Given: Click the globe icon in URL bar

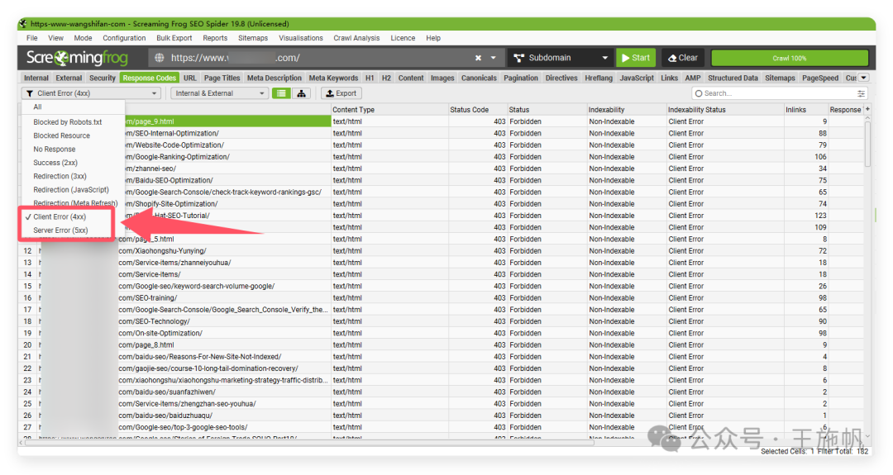Looking at the screenshot, I should 160,58.
